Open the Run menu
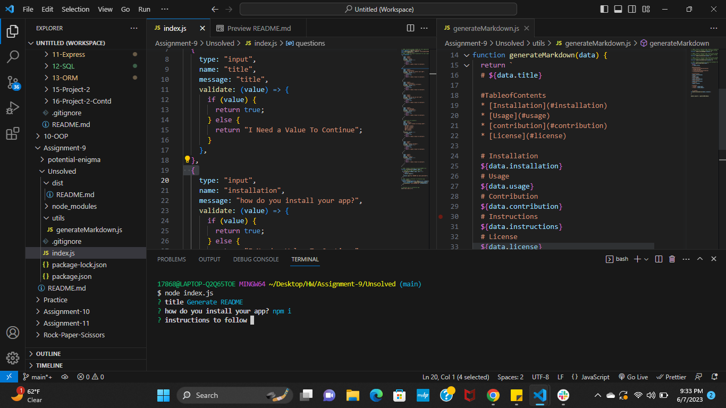This screenshot has height=408, width=726. [x=144, y=9]
